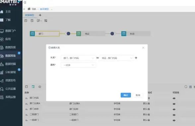This screenshot has height=126, width=195.
Task: Toggle visibility of the 二级部门 field
Action: [174, 115]
